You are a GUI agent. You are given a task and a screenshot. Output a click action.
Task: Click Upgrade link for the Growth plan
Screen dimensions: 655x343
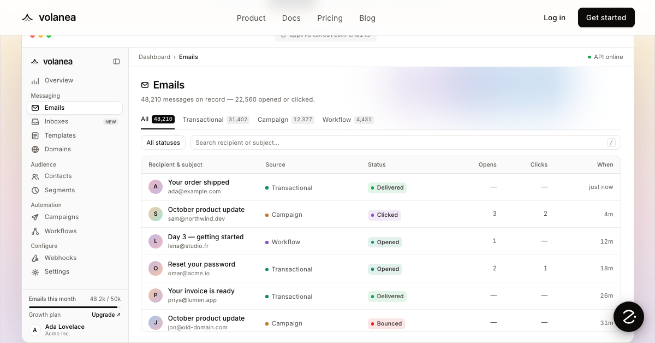106,315
